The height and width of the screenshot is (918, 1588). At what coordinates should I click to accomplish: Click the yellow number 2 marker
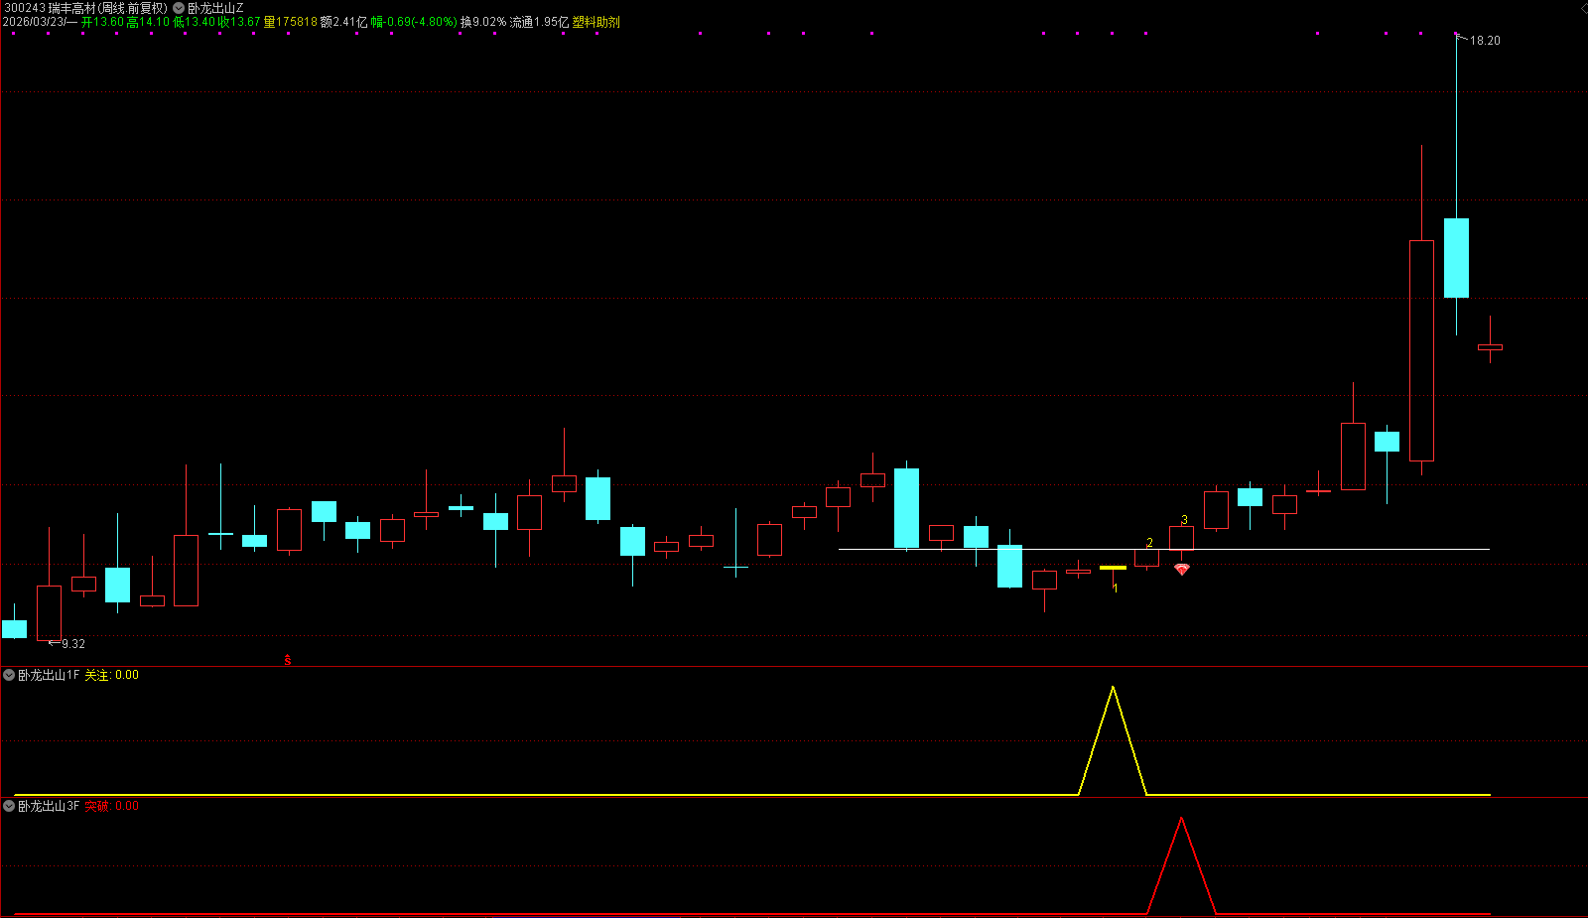[1149, 543]
